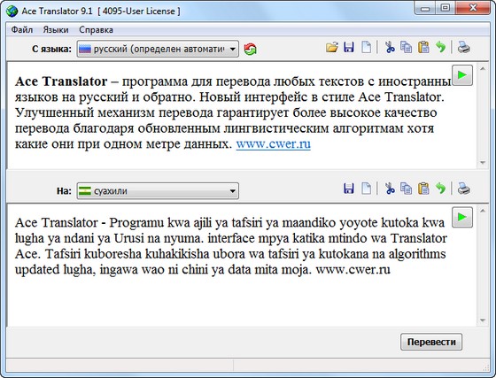Click the Ace Translator globe title icon

coord(12,11)
